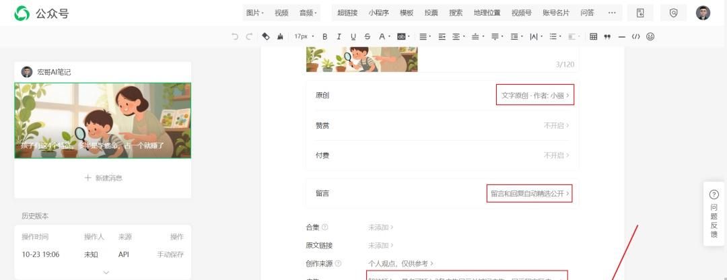Viewport: 727px width, 280px height.
Task: Click the format painter brush icon
Action: click(280, 37)
